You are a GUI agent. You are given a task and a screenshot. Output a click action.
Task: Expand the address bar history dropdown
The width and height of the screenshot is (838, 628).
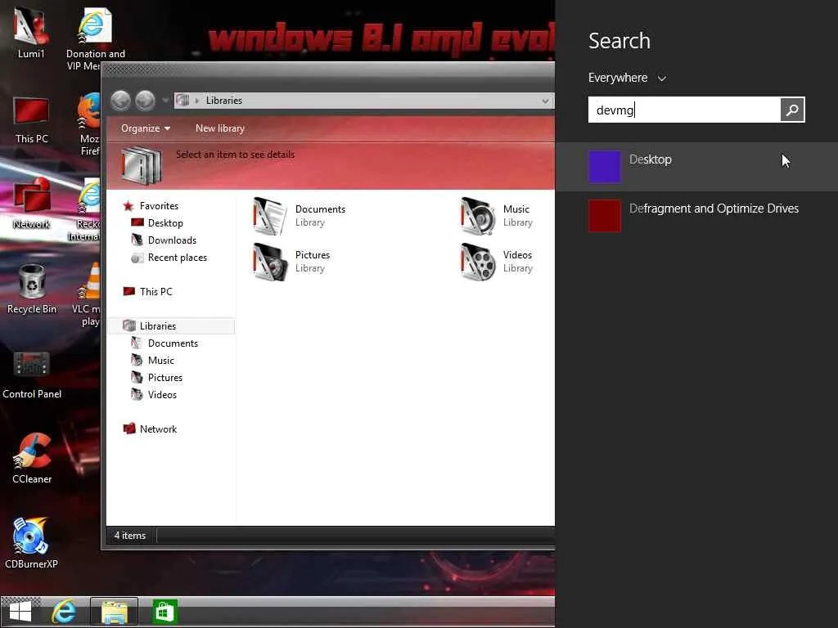545,101
